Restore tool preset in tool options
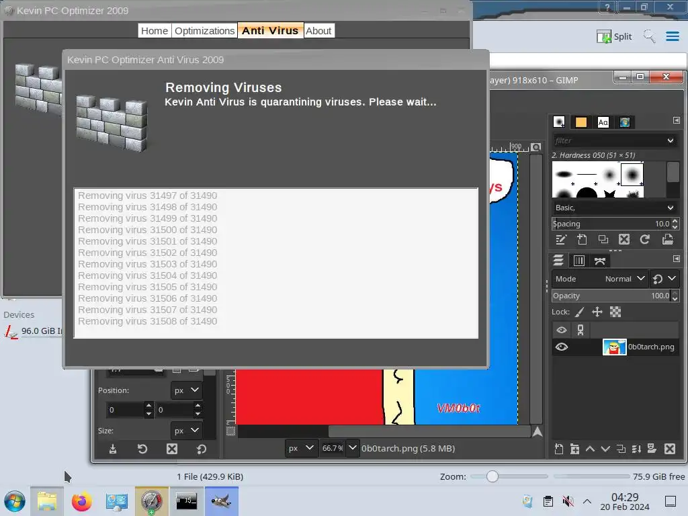 click(142, 449)
